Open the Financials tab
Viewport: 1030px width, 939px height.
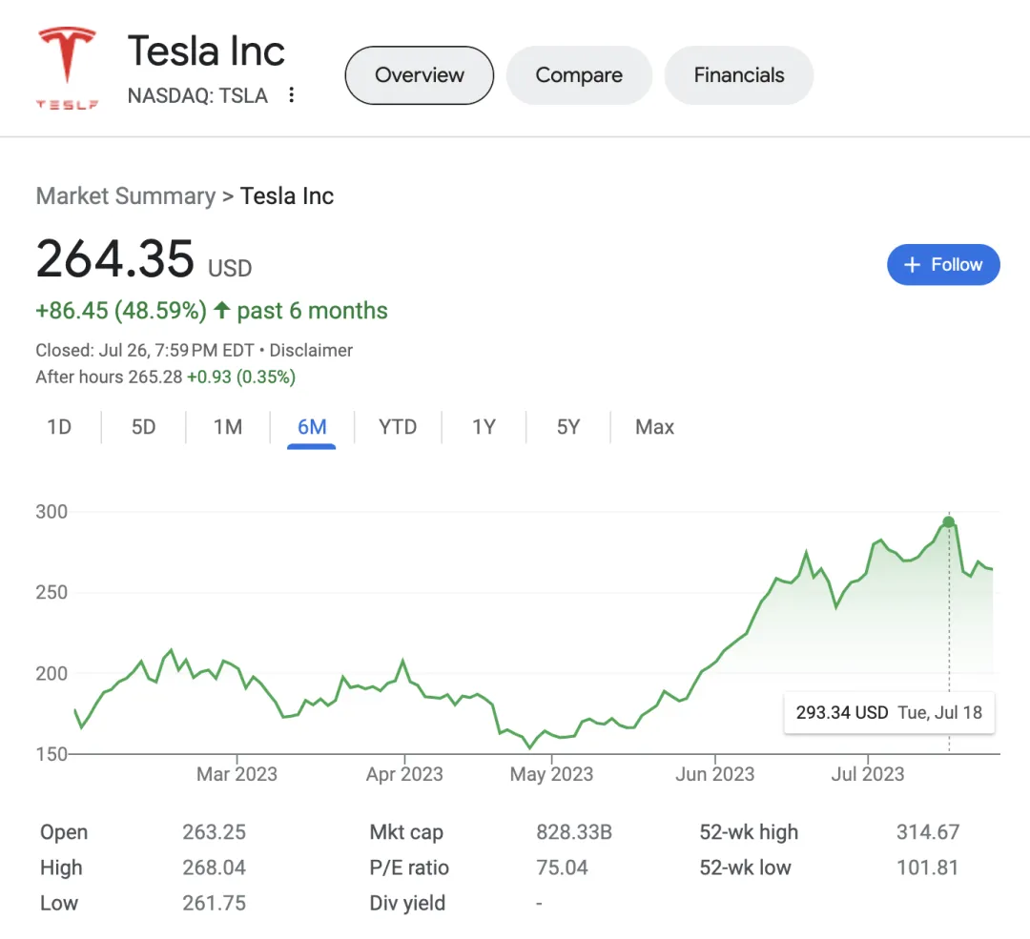pyautogui.click(x=738, y=75)
